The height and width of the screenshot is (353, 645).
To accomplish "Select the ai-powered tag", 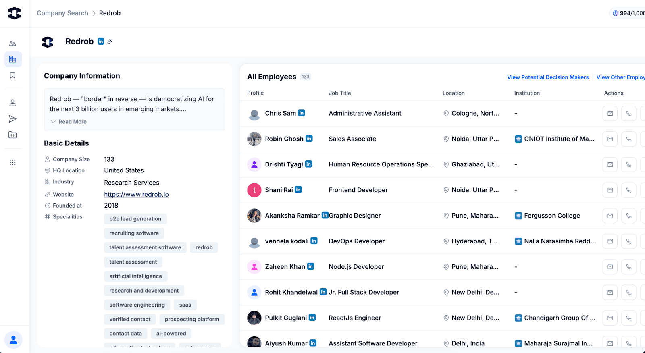I will (171, 334).
